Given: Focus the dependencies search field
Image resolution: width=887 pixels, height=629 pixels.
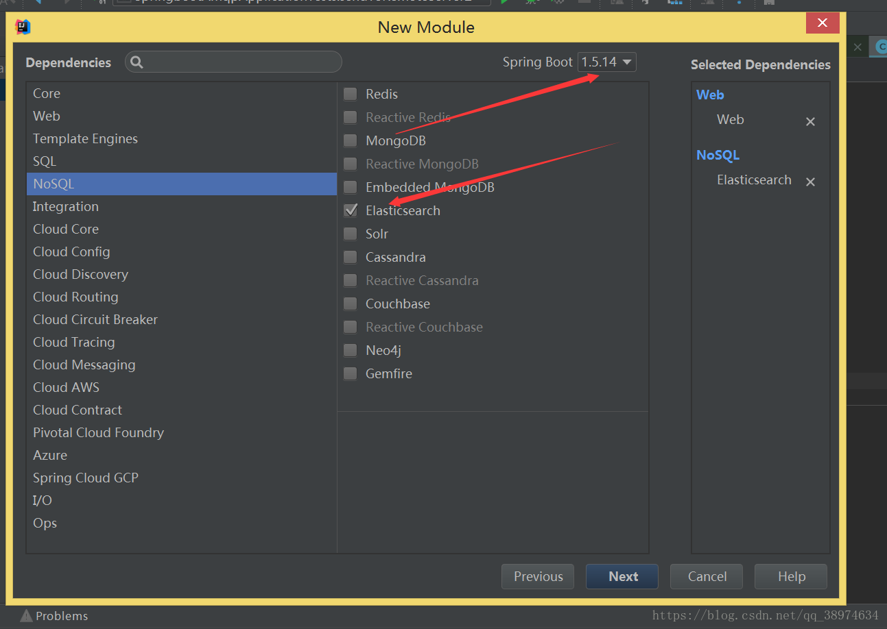Looking at the screenshot, I should pyautogui.click(x=240, y=62).
